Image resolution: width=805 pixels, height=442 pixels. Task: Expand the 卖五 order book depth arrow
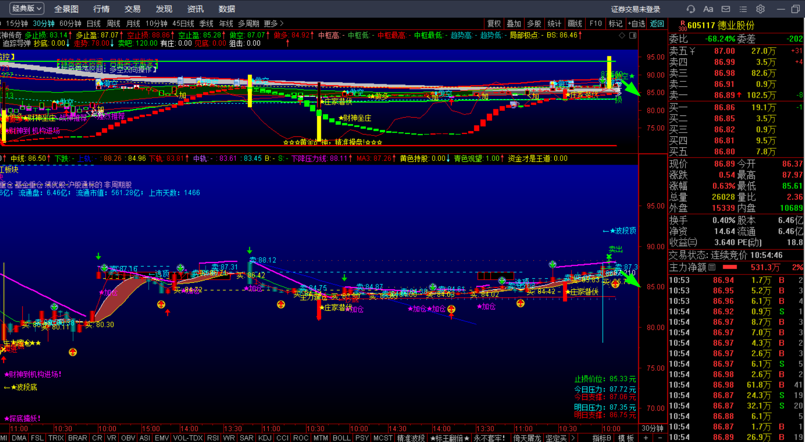(692, 51)
